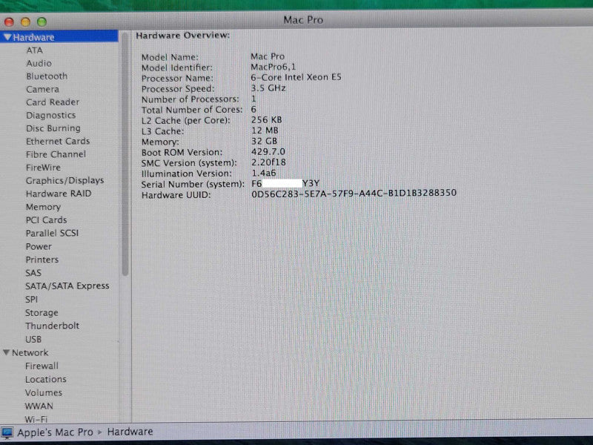Select ATA in the sidebar

pyautogui.click(x=34, y=50)
